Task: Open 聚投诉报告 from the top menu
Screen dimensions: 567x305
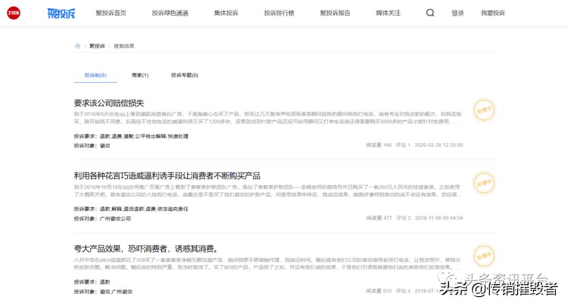Action: pos(335,13)
